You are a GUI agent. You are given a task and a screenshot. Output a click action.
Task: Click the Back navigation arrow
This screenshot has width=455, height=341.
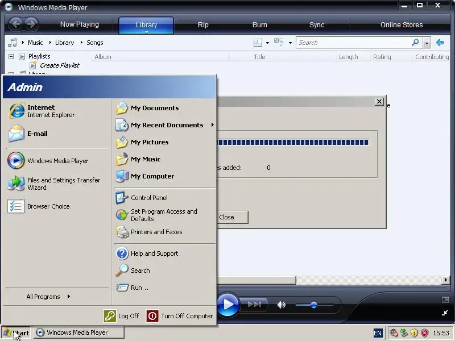pos(16,24)
